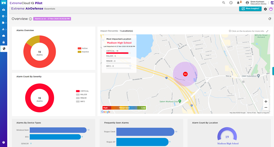274x147 pixels.
Task: Click the SENSOR 0 device row
Action: click(x=26, y=144)
